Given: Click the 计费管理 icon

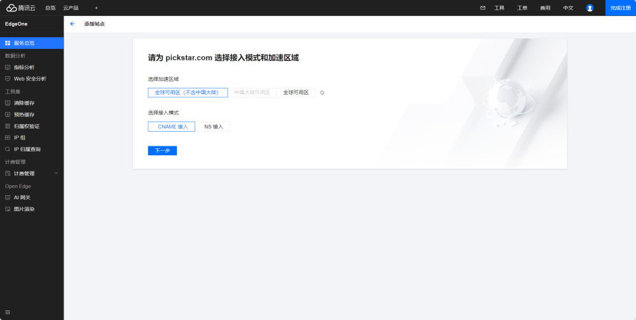Looking at the screenshot, I should click(x=8, y=174).
